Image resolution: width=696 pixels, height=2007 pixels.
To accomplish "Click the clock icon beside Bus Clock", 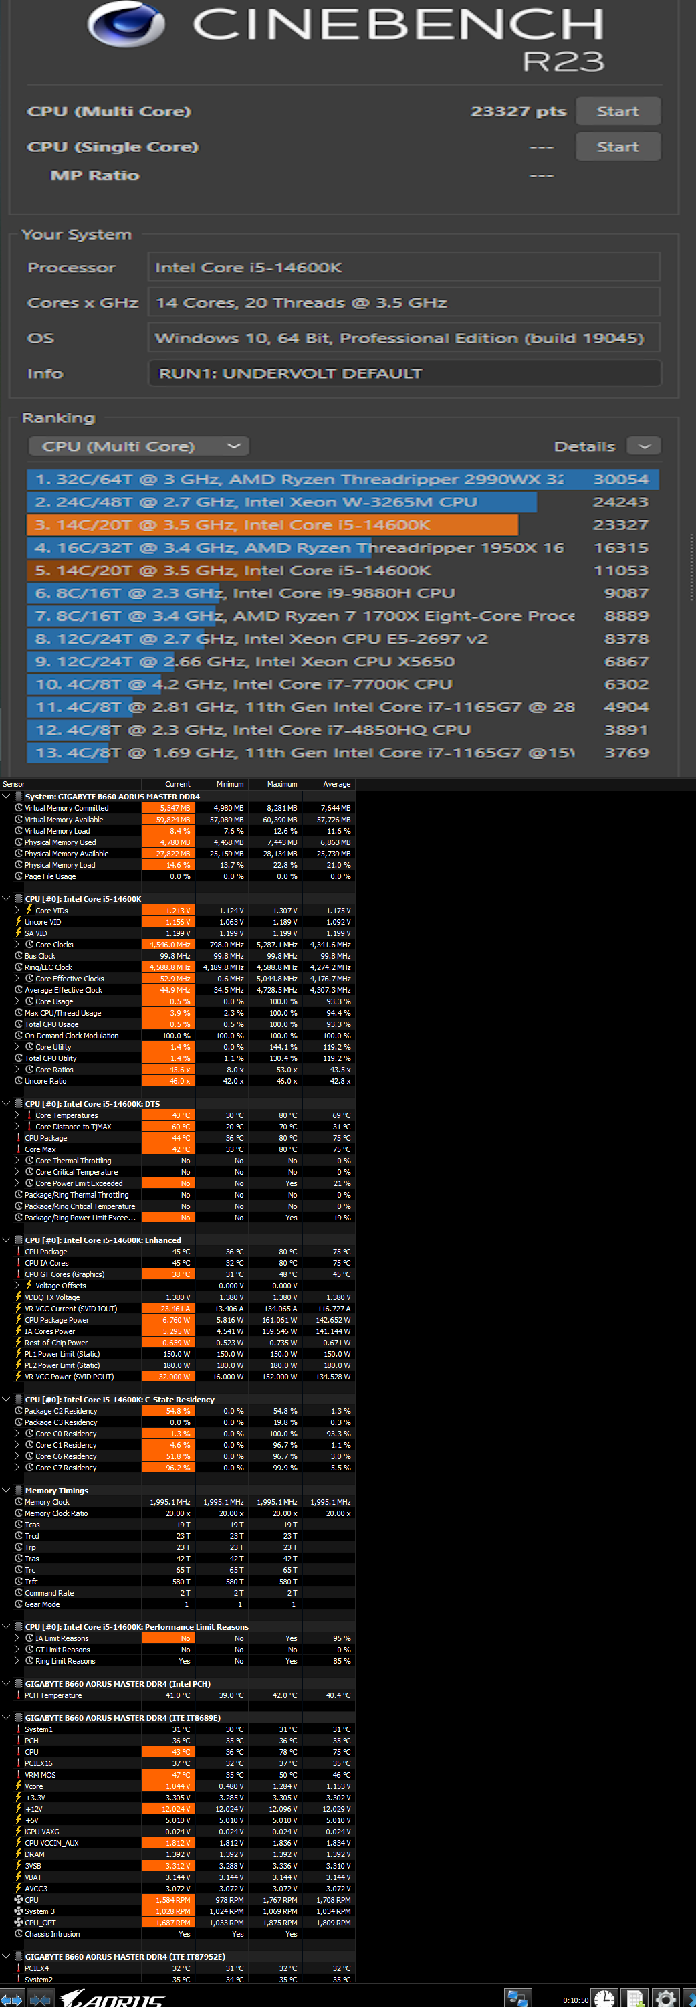I will pos(19,956).
